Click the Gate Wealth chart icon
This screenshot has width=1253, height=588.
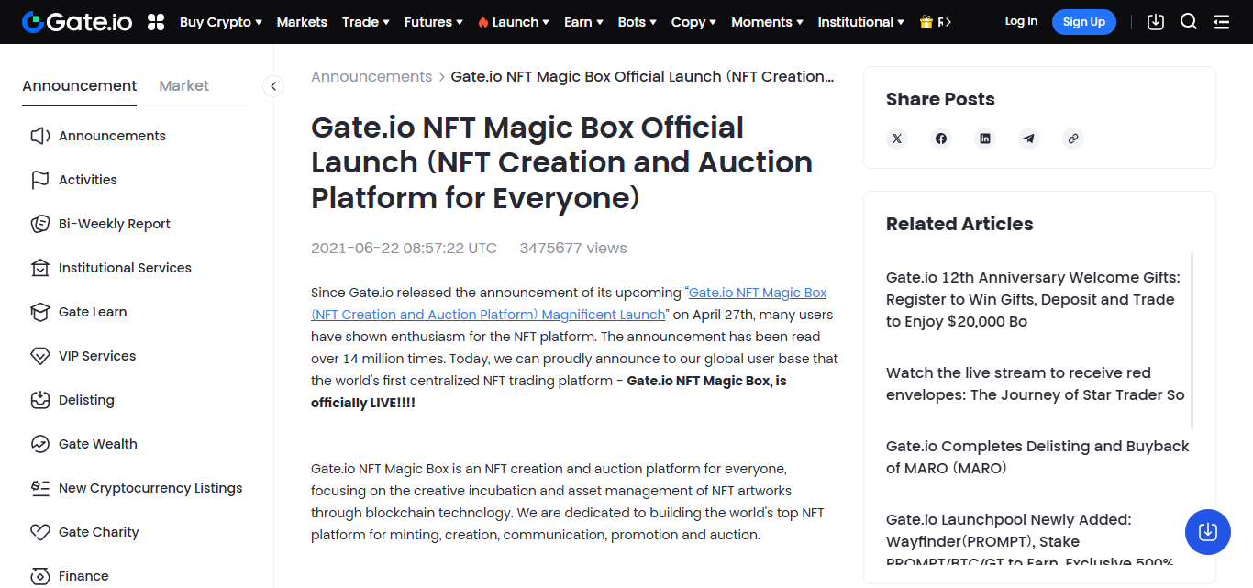point(40,444)
